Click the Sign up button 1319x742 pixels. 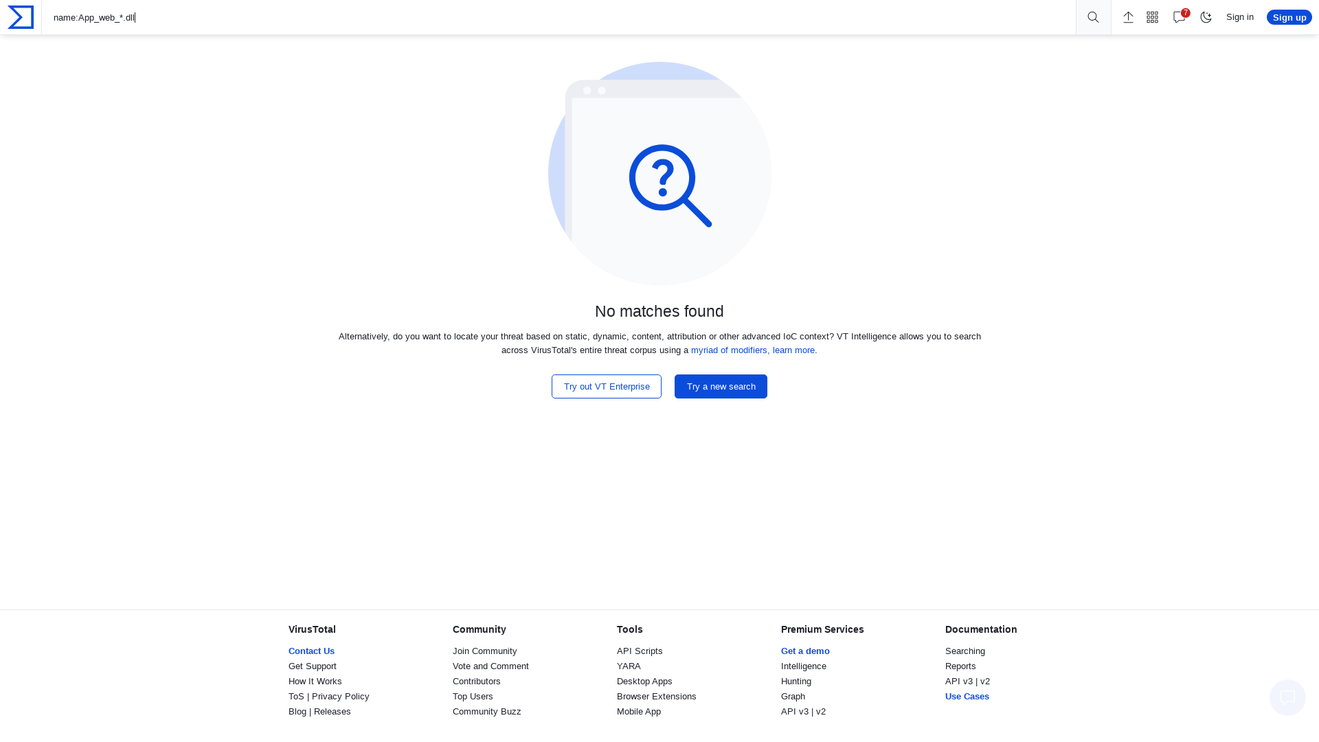click(x=1289, y=17)
